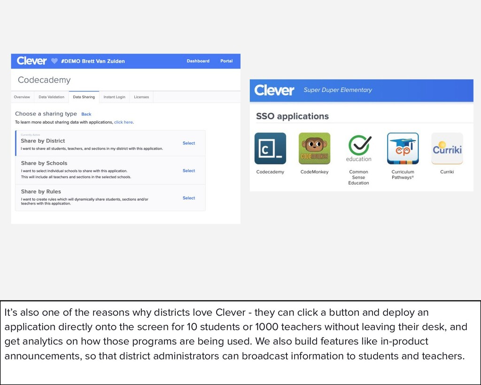Click the Codecademy page title

click(x=44, y=80)
